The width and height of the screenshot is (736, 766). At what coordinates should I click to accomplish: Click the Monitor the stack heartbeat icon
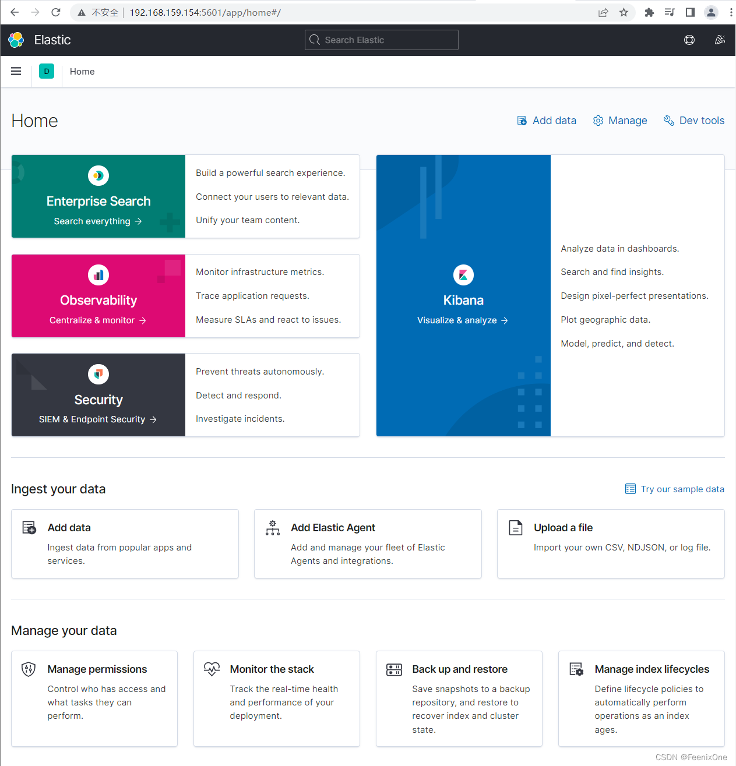[x=212, y=669]
